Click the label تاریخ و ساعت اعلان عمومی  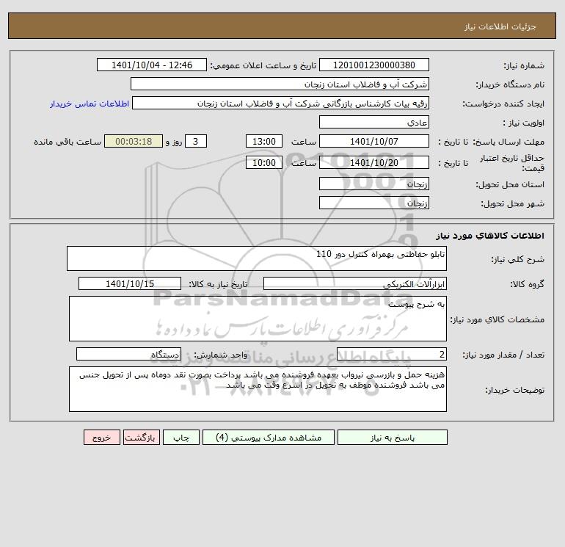coord(263,65)
